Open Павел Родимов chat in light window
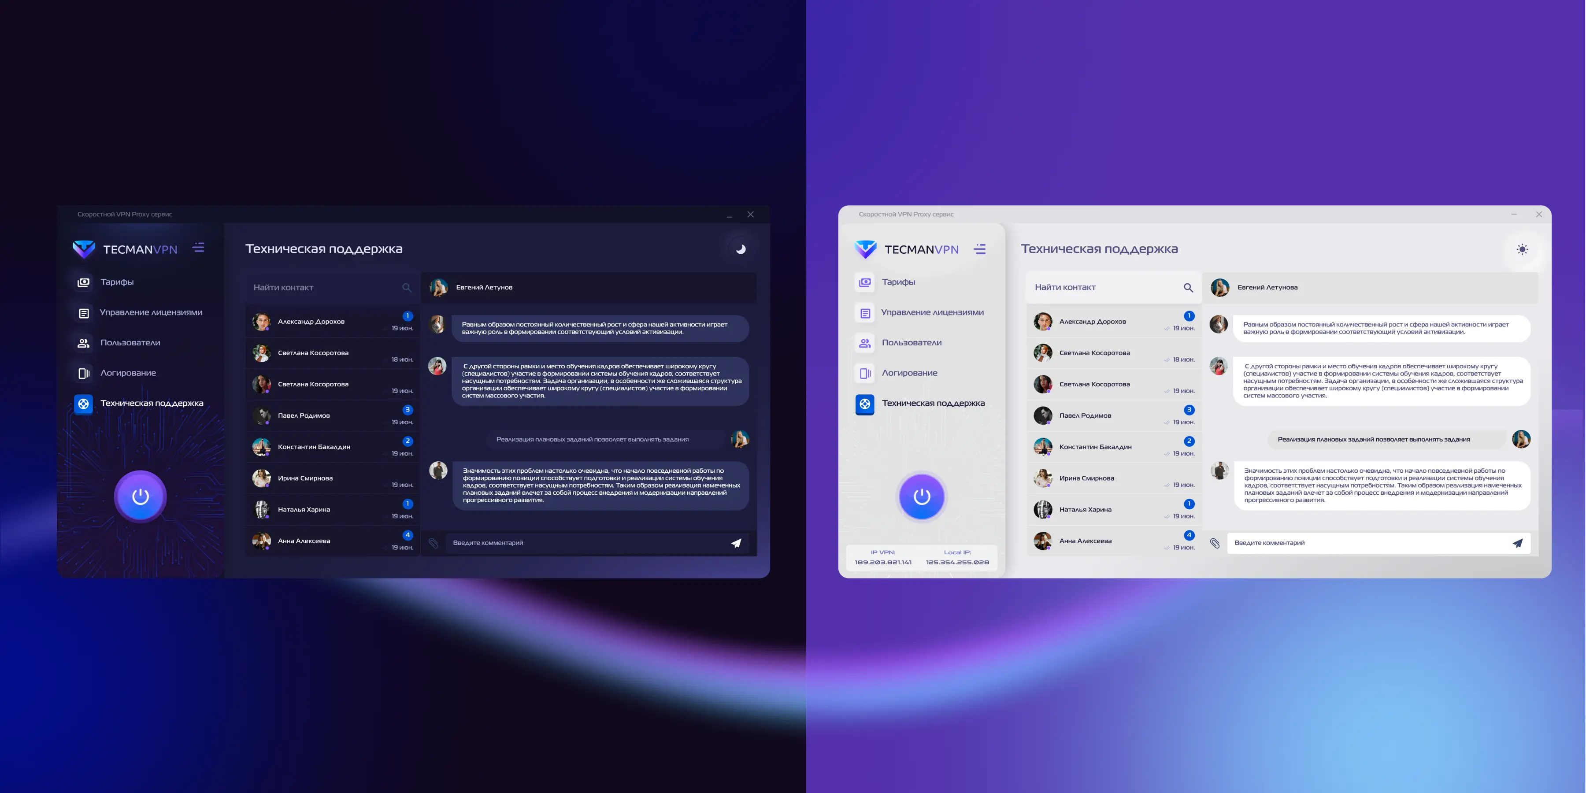 click(1113, 415)
